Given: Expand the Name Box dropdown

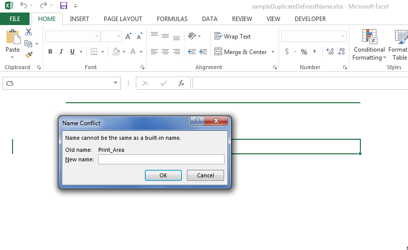Looking at the screenshot, I should [116, 83].
